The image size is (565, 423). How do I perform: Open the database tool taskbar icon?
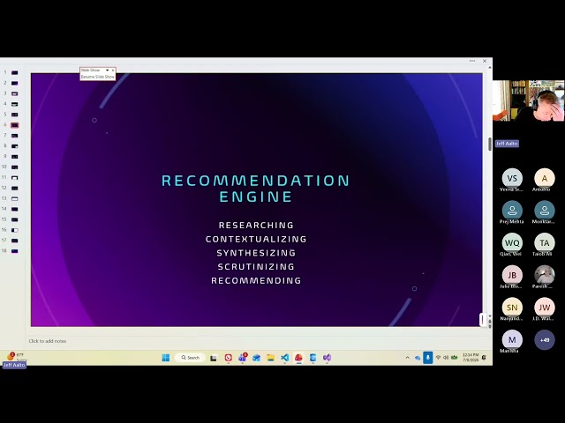313,358
